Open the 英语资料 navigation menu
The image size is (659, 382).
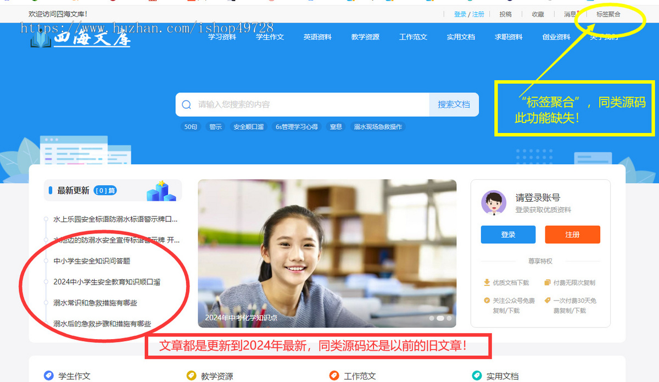pos(317,37)
